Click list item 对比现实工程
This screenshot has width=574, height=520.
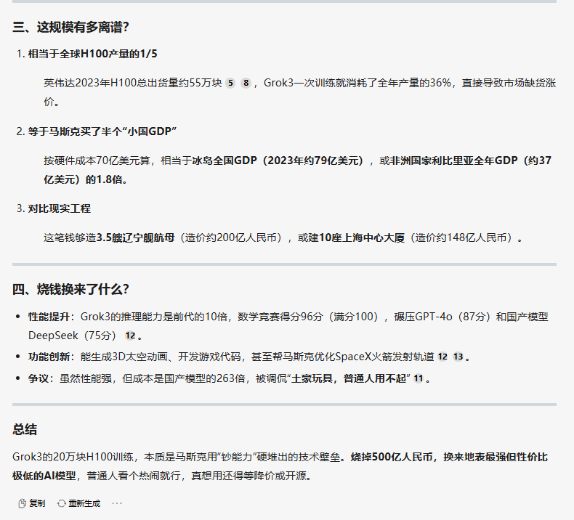click(60, 208)
